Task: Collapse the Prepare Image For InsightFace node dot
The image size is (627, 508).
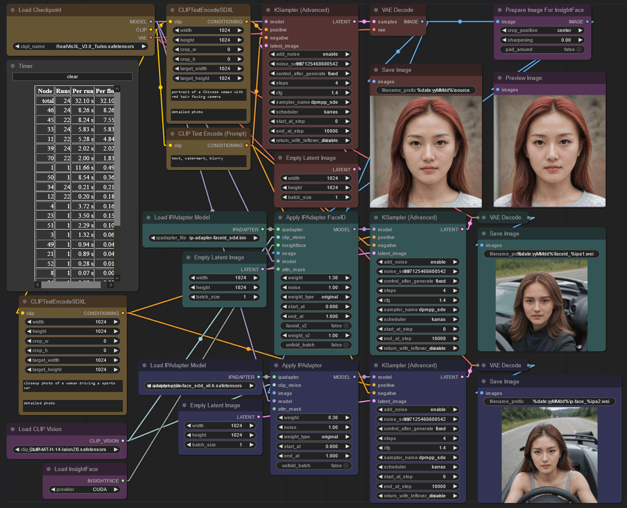Action: pos(499,10)
